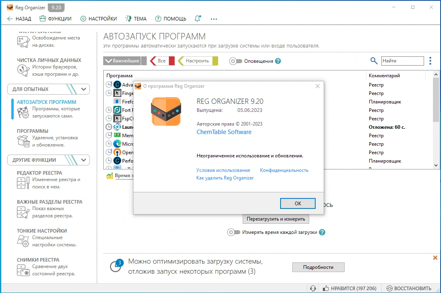
Task: Click the Memory program icon in list
Action: coord(117,135)
